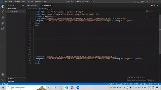Toggle the bottom panel layout icon
161x90 pixels.
click(138, 2)
